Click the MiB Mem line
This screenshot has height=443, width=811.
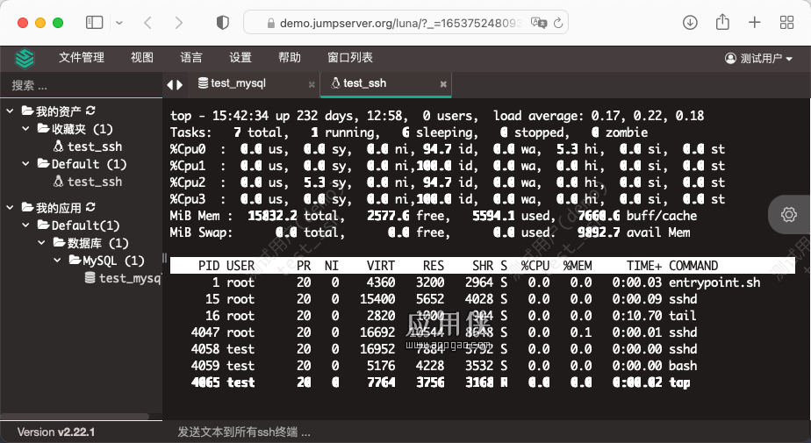[434, 216]
